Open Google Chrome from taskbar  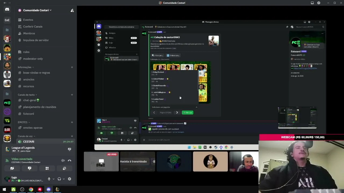coord(31,190)
